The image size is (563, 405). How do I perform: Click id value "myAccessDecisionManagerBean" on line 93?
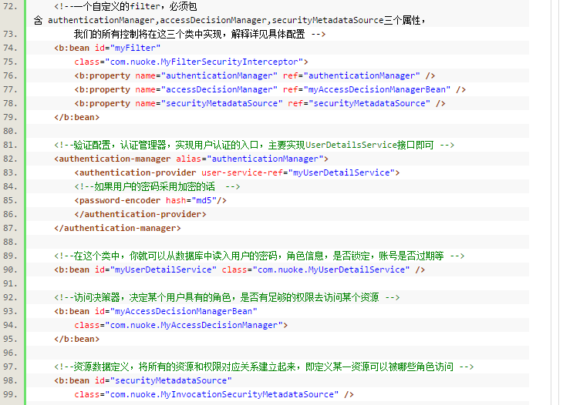(x=184, y=311)
